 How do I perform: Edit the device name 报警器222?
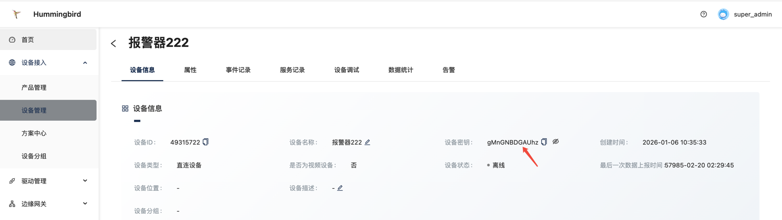click(368, 142)
